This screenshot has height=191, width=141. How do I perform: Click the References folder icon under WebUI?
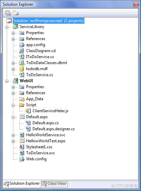(22, 93)
